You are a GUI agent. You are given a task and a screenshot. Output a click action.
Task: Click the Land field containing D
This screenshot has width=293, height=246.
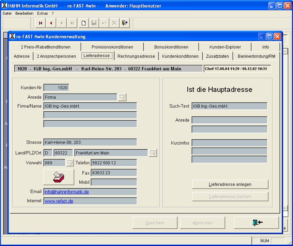[48, 153]
